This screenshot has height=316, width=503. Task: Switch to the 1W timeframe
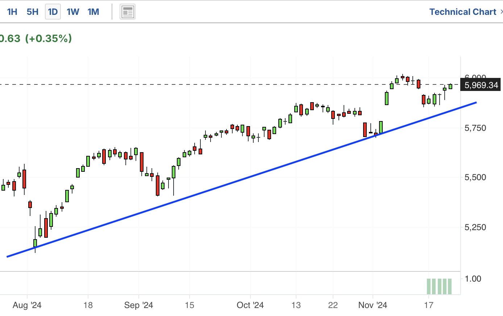pyautogui.click(x=73, y=12)
